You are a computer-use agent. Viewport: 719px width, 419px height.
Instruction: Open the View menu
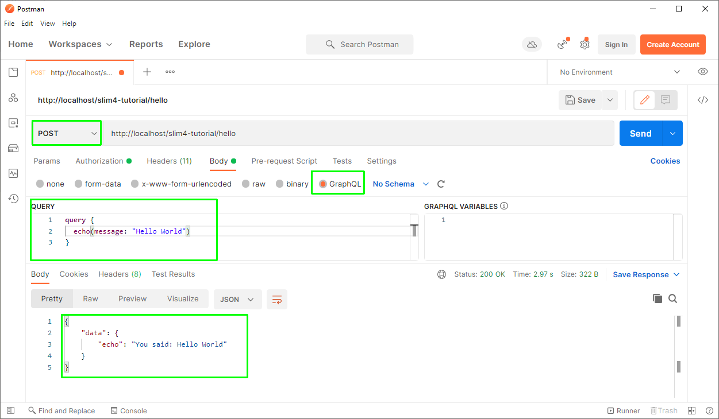(48, 24)
